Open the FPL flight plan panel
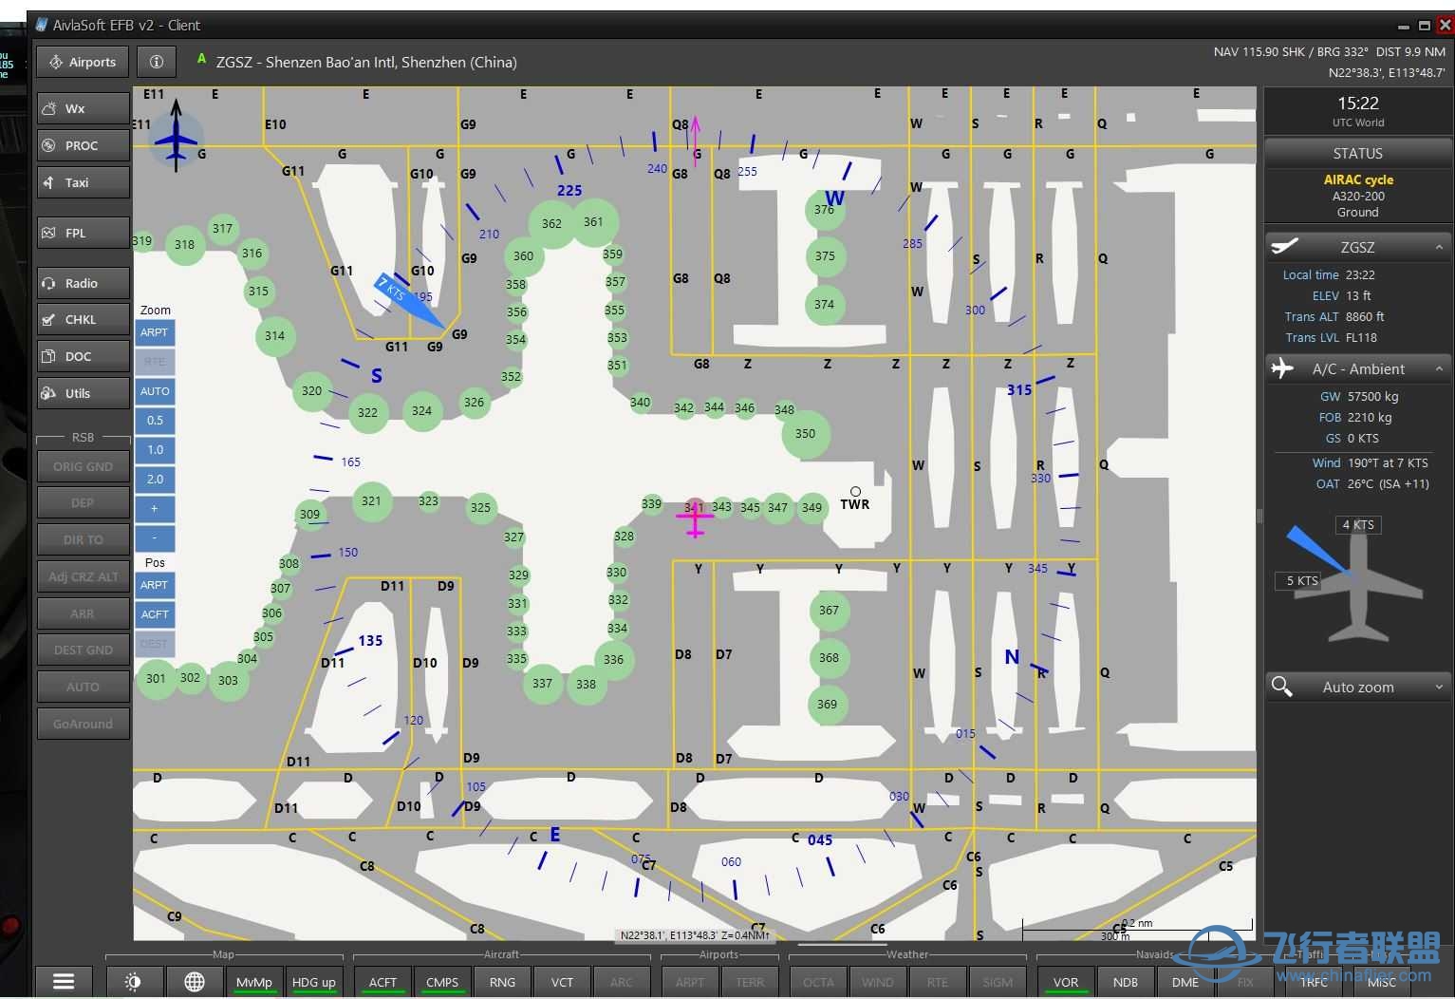Image resolution: width=1455 pixels, height=999 pixels. (x=83, y=232)
